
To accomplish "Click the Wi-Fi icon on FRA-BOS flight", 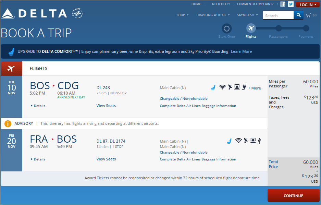I will point(238,141).
